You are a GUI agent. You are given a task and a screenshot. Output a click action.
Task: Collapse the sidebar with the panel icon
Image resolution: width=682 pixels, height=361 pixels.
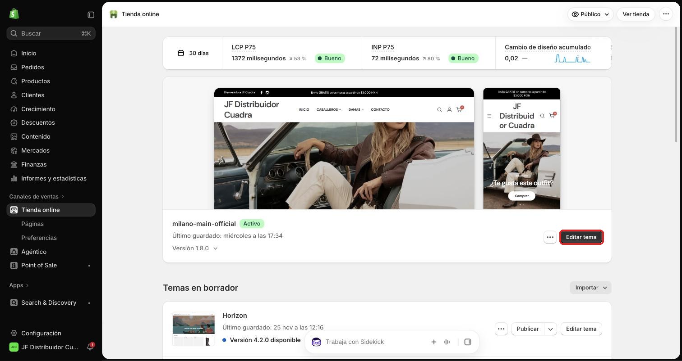click(x=91, y=15)
